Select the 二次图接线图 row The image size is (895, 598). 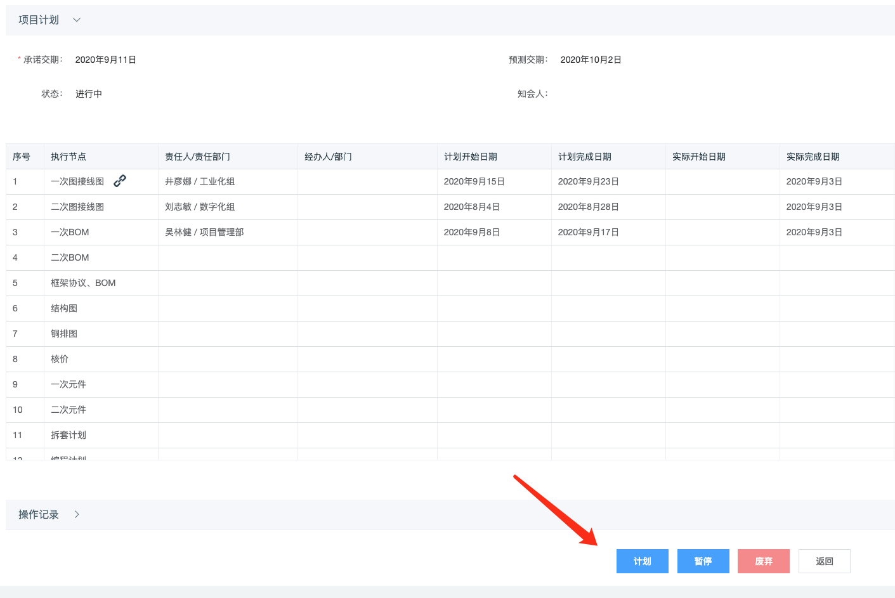(77, 207)
